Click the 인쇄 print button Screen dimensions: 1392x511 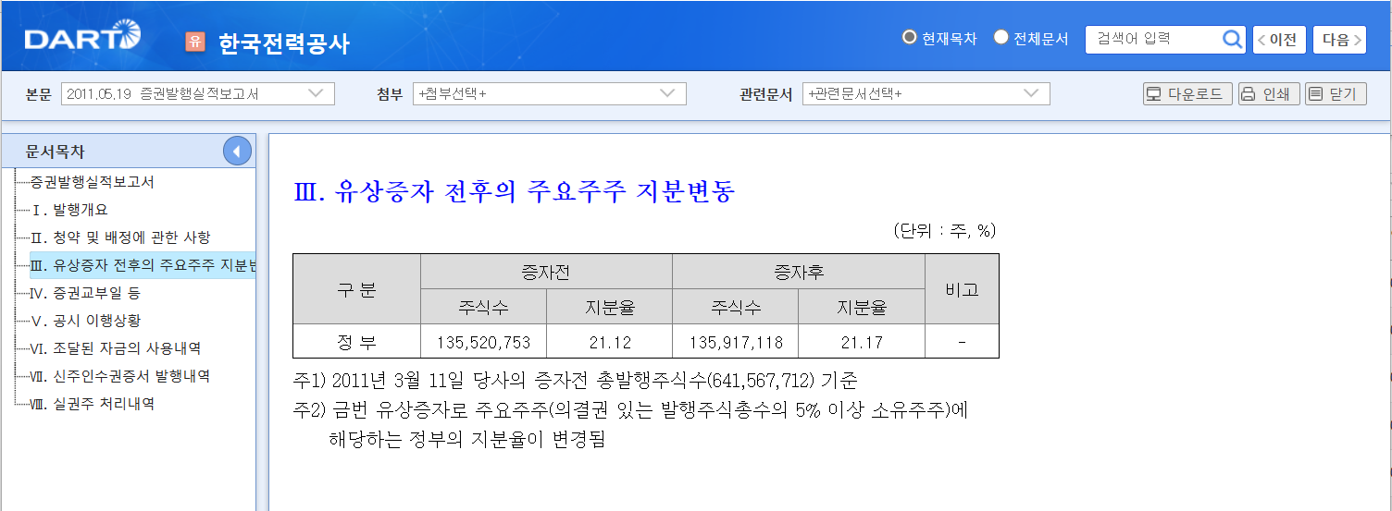point(1268,94)
